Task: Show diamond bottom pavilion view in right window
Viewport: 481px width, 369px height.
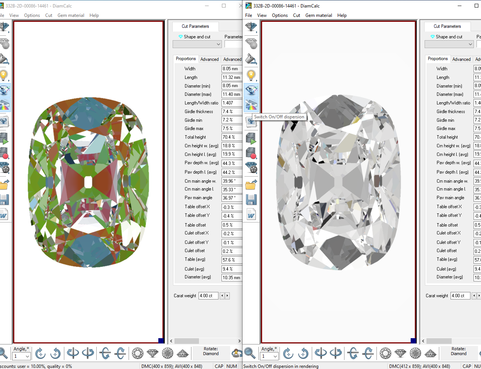Action: click(415, 353)
